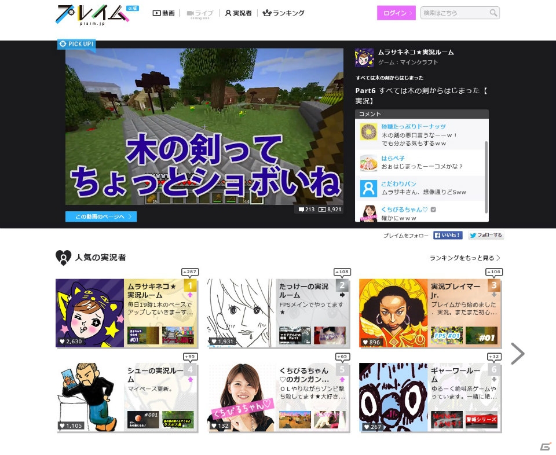Open the ギャーワールーム card title
Viewport: 556px width, 455px height.
point(455,375)
